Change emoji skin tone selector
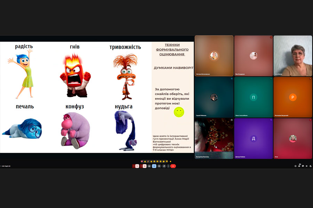The image size is (313, 208). [170, 162]
